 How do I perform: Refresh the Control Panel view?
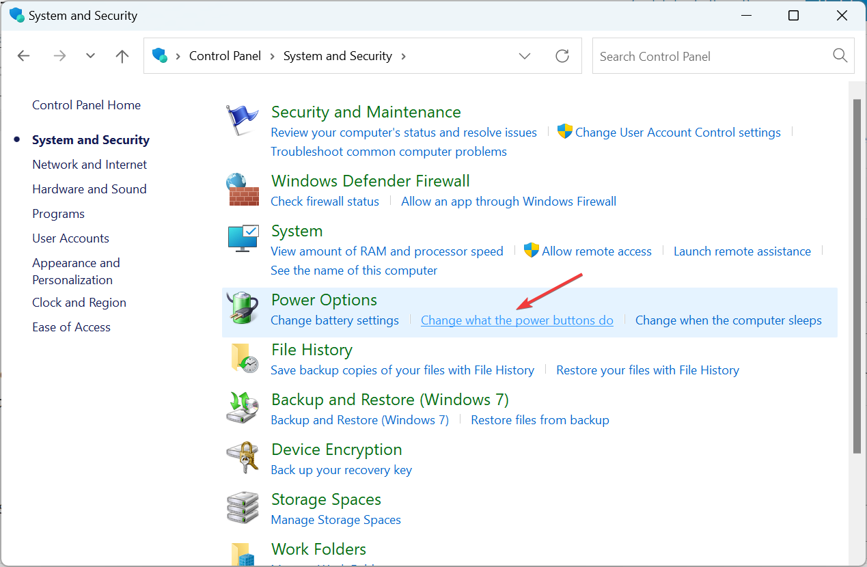(x=562, y=56)
